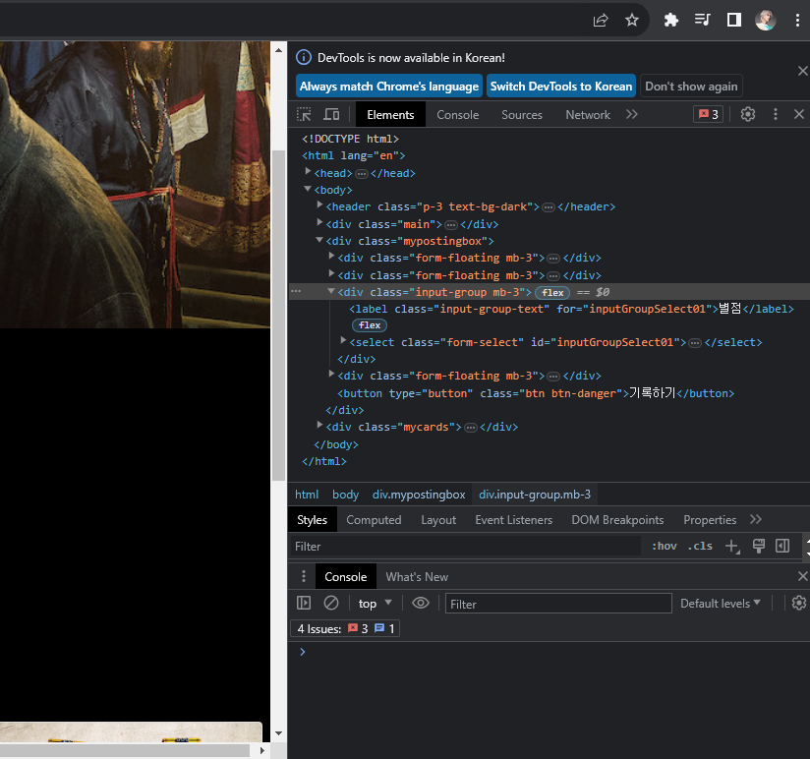Show more Styles sidebar tabs chevron
The image size is (810, 759).
pyautogui.click(x=756, y=519)
